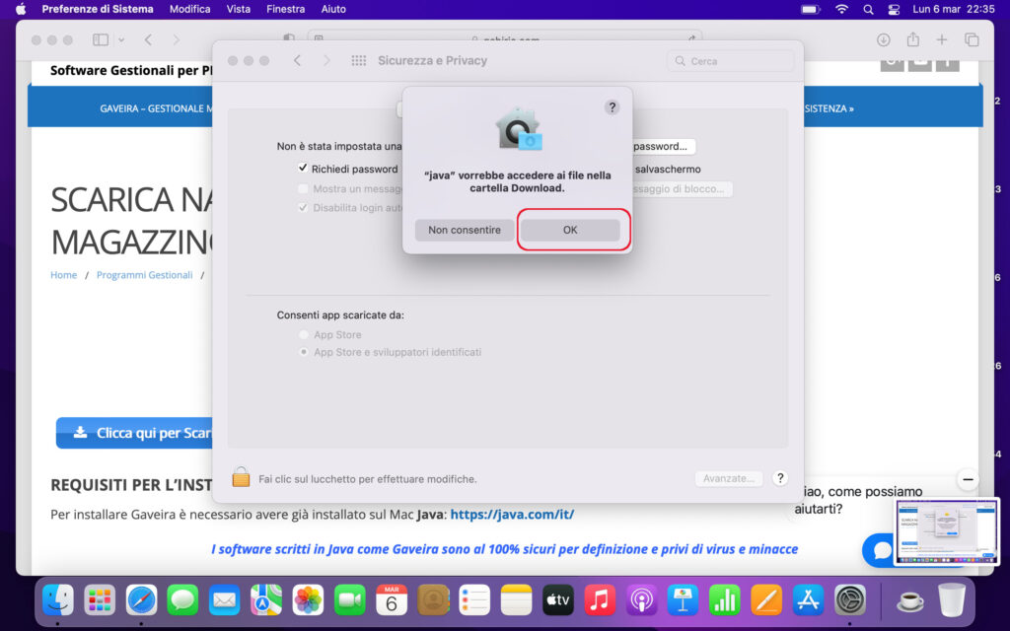
Task: Open Spotlight search in menu bar
Action: [868, 9]
